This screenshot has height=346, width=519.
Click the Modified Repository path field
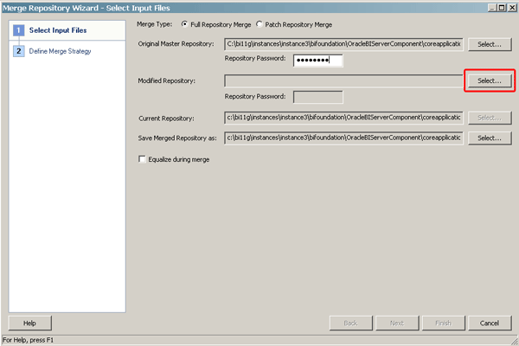[x=343, y=80]
